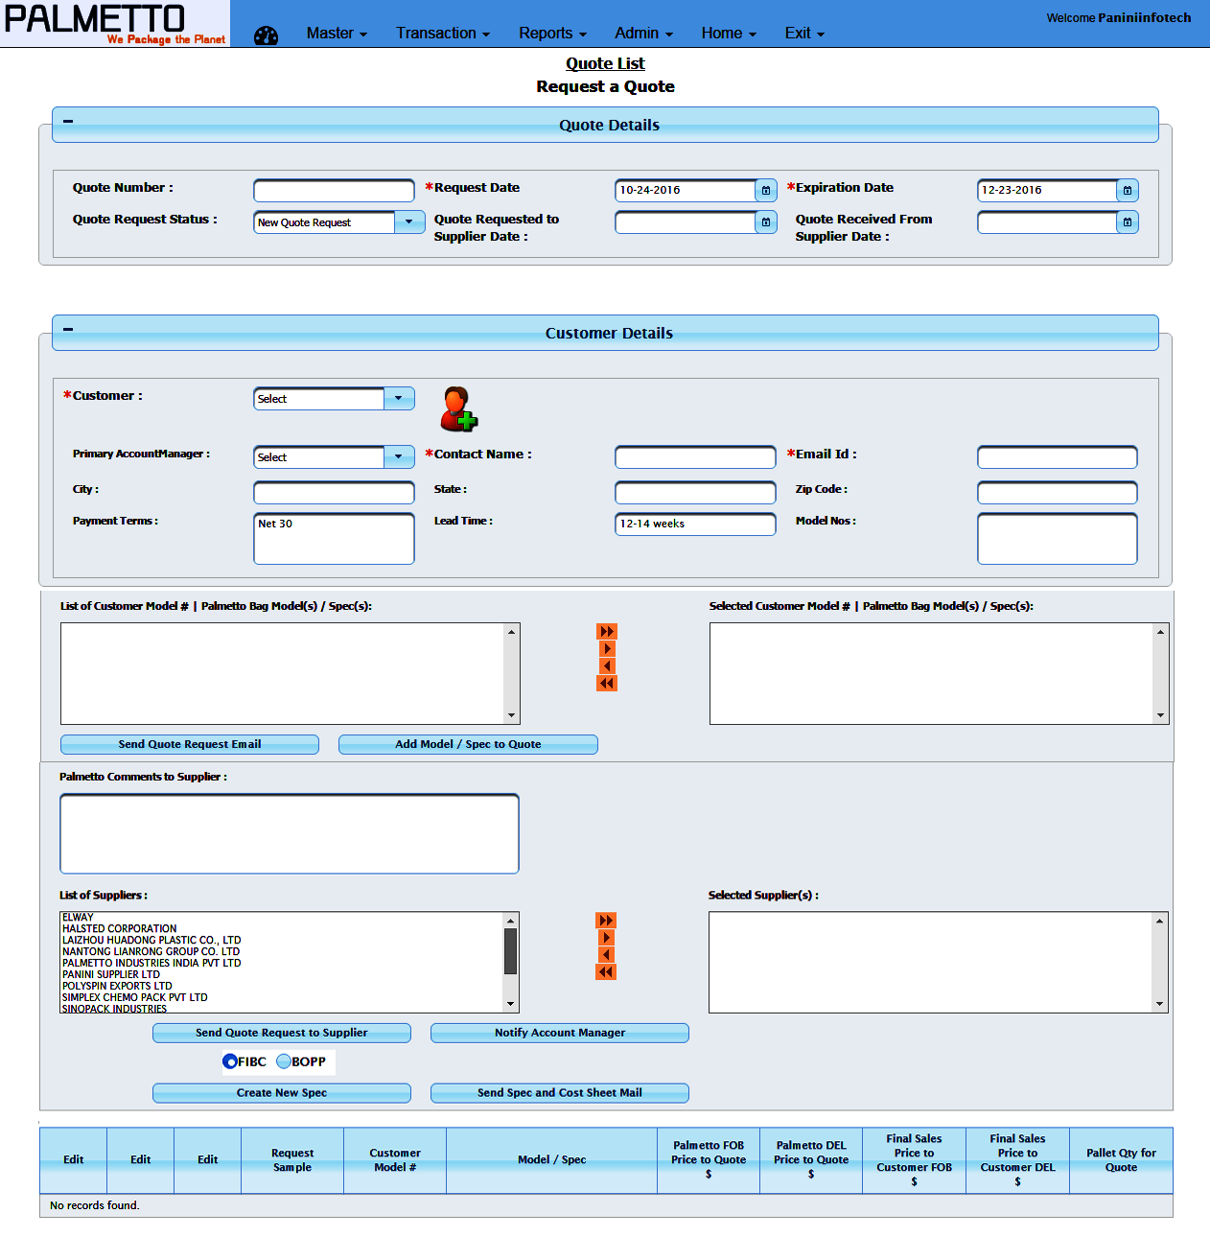
Task: Click the City input field
Action: (x=334, y=493)
